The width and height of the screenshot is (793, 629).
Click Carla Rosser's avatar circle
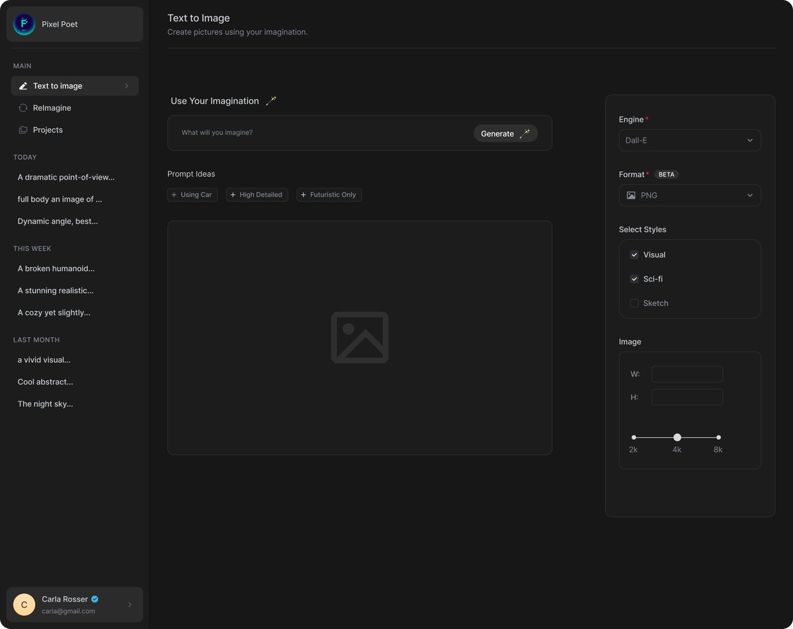coord(24,605)
